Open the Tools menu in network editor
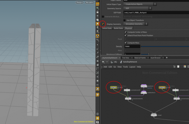This screenshot has width=189, height=124. pos(125,67)
